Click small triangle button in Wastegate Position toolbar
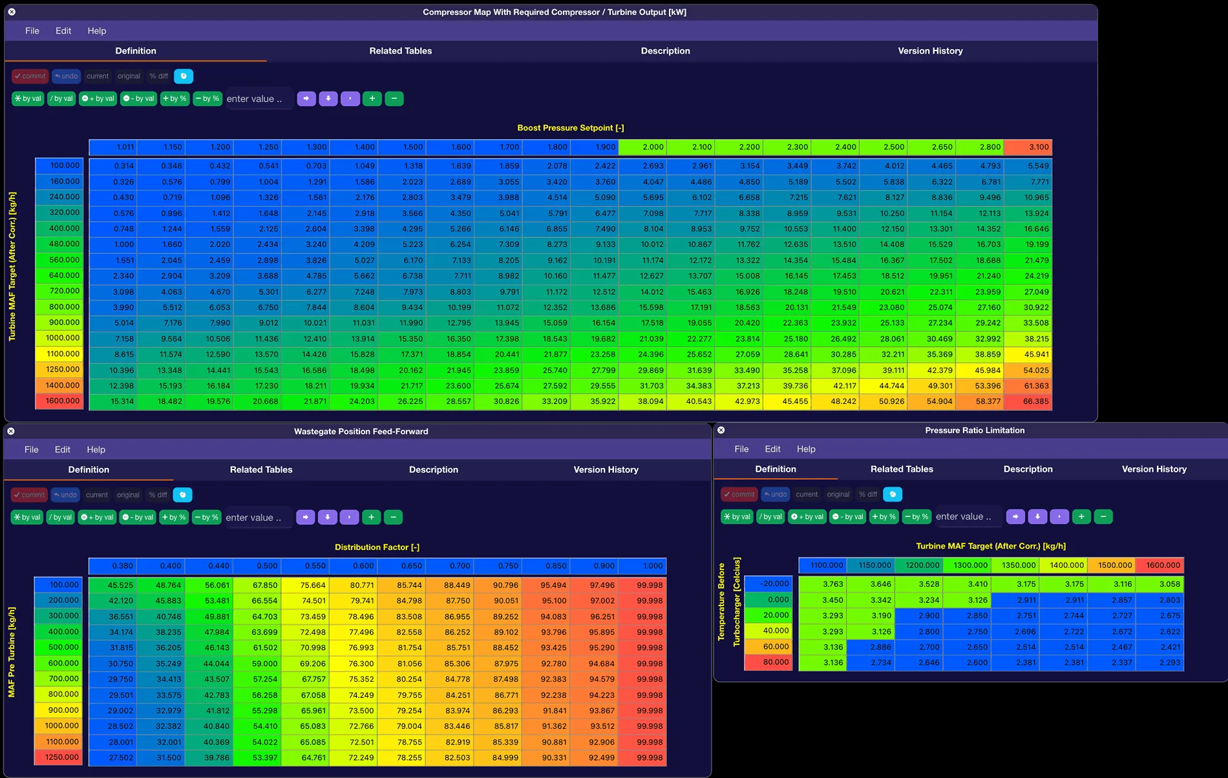 pyautogui.click(x=350, y=518)
